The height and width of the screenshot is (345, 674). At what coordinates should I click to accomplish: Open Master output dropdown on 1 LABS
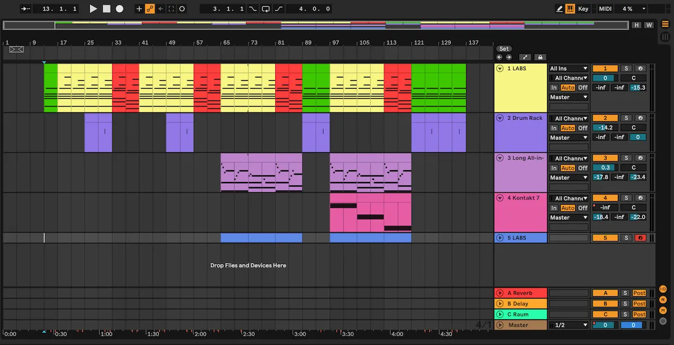point(569,97)
